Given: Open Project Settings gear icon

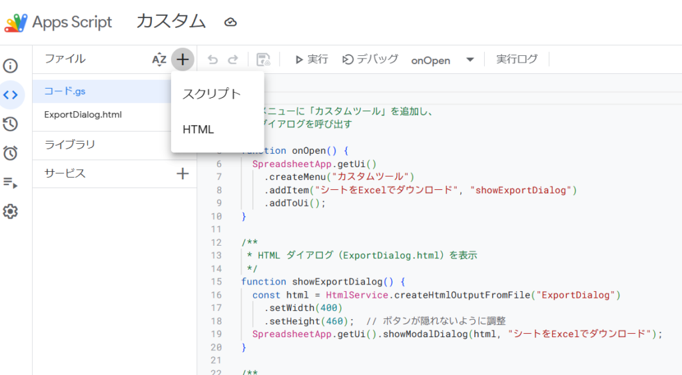Looking at the screenshot, I should click(x=11, y=211).
